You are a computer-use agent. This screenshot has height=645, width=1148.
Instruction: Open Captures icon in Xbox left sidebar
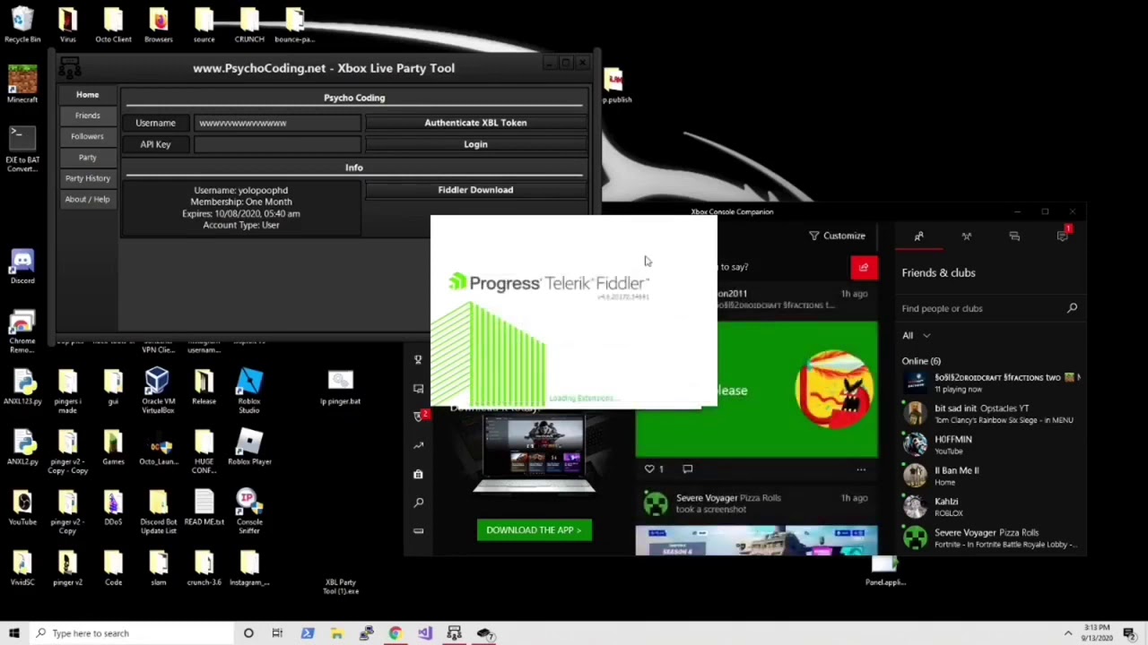(418, 388)
